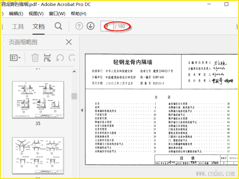239x179 pixels.
Task: Click the search magnifier icon
Action: (x=58, y=26)
